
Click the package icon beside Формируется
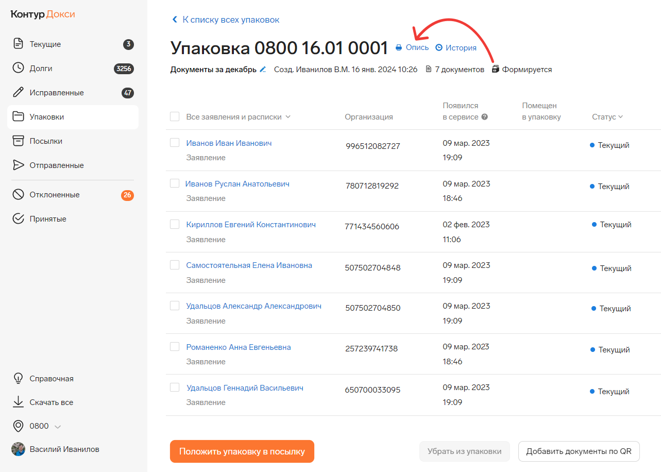(496, 69)
